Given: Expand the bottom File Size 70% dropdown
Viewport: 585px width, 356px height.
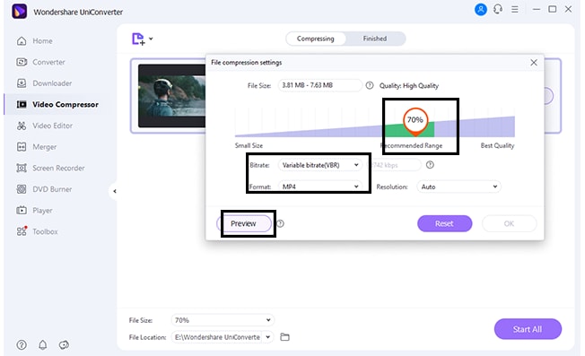Looking at the screenshot, I should [x=223, y=320].
